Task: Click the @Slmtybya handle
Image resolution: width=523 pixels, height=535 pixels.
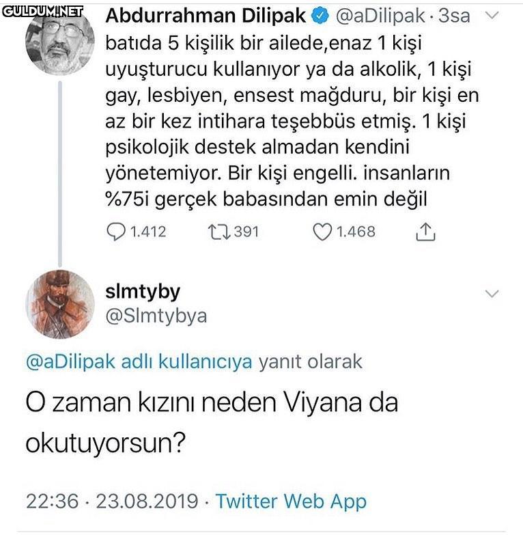Action: (x=156, y=316)
